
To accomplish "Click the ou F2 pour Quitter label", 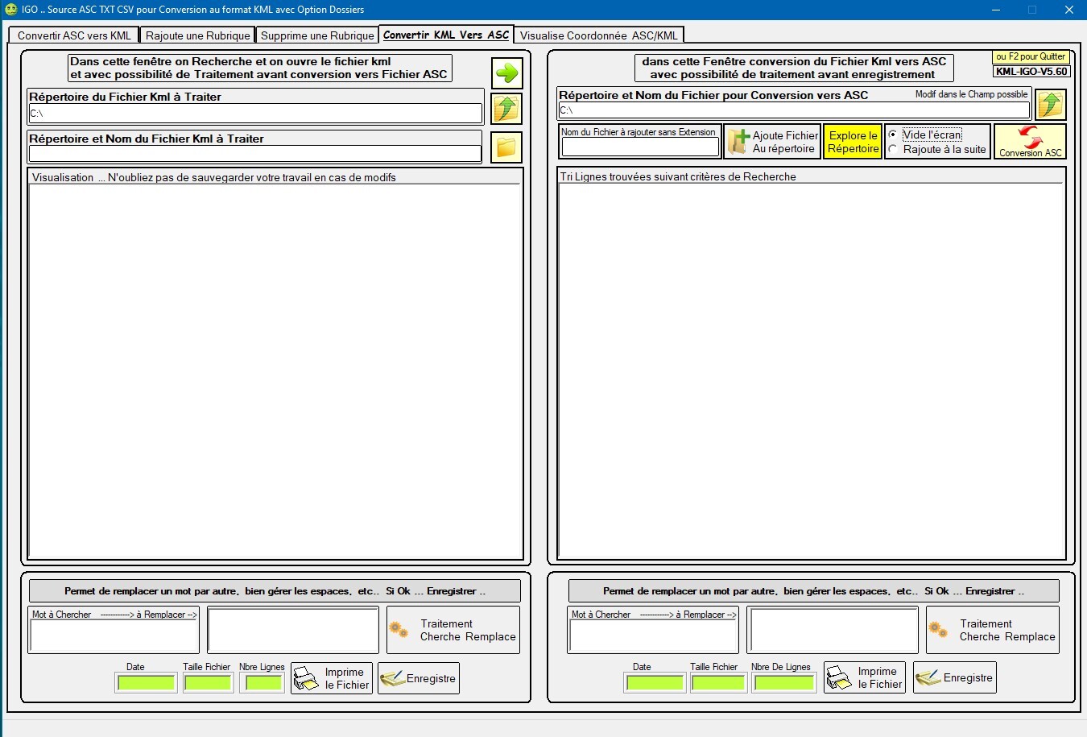I will coord(1031,57).
